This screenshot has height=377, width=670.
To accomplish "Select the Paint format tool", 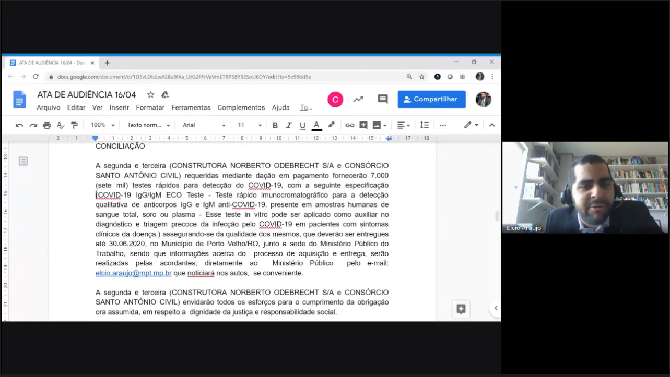I will point(74,125).
